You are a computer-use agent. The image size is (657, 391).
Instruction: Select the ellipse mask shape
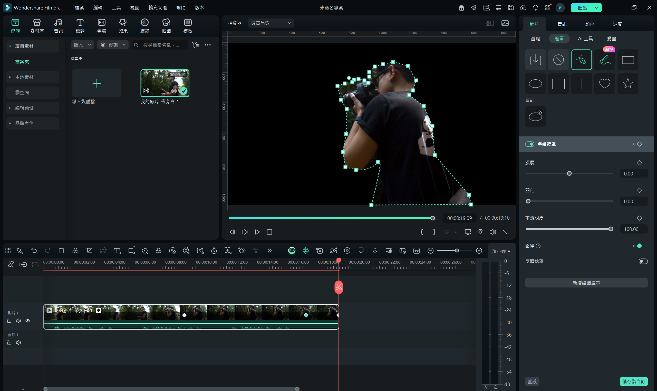click(x=535, y=83)
